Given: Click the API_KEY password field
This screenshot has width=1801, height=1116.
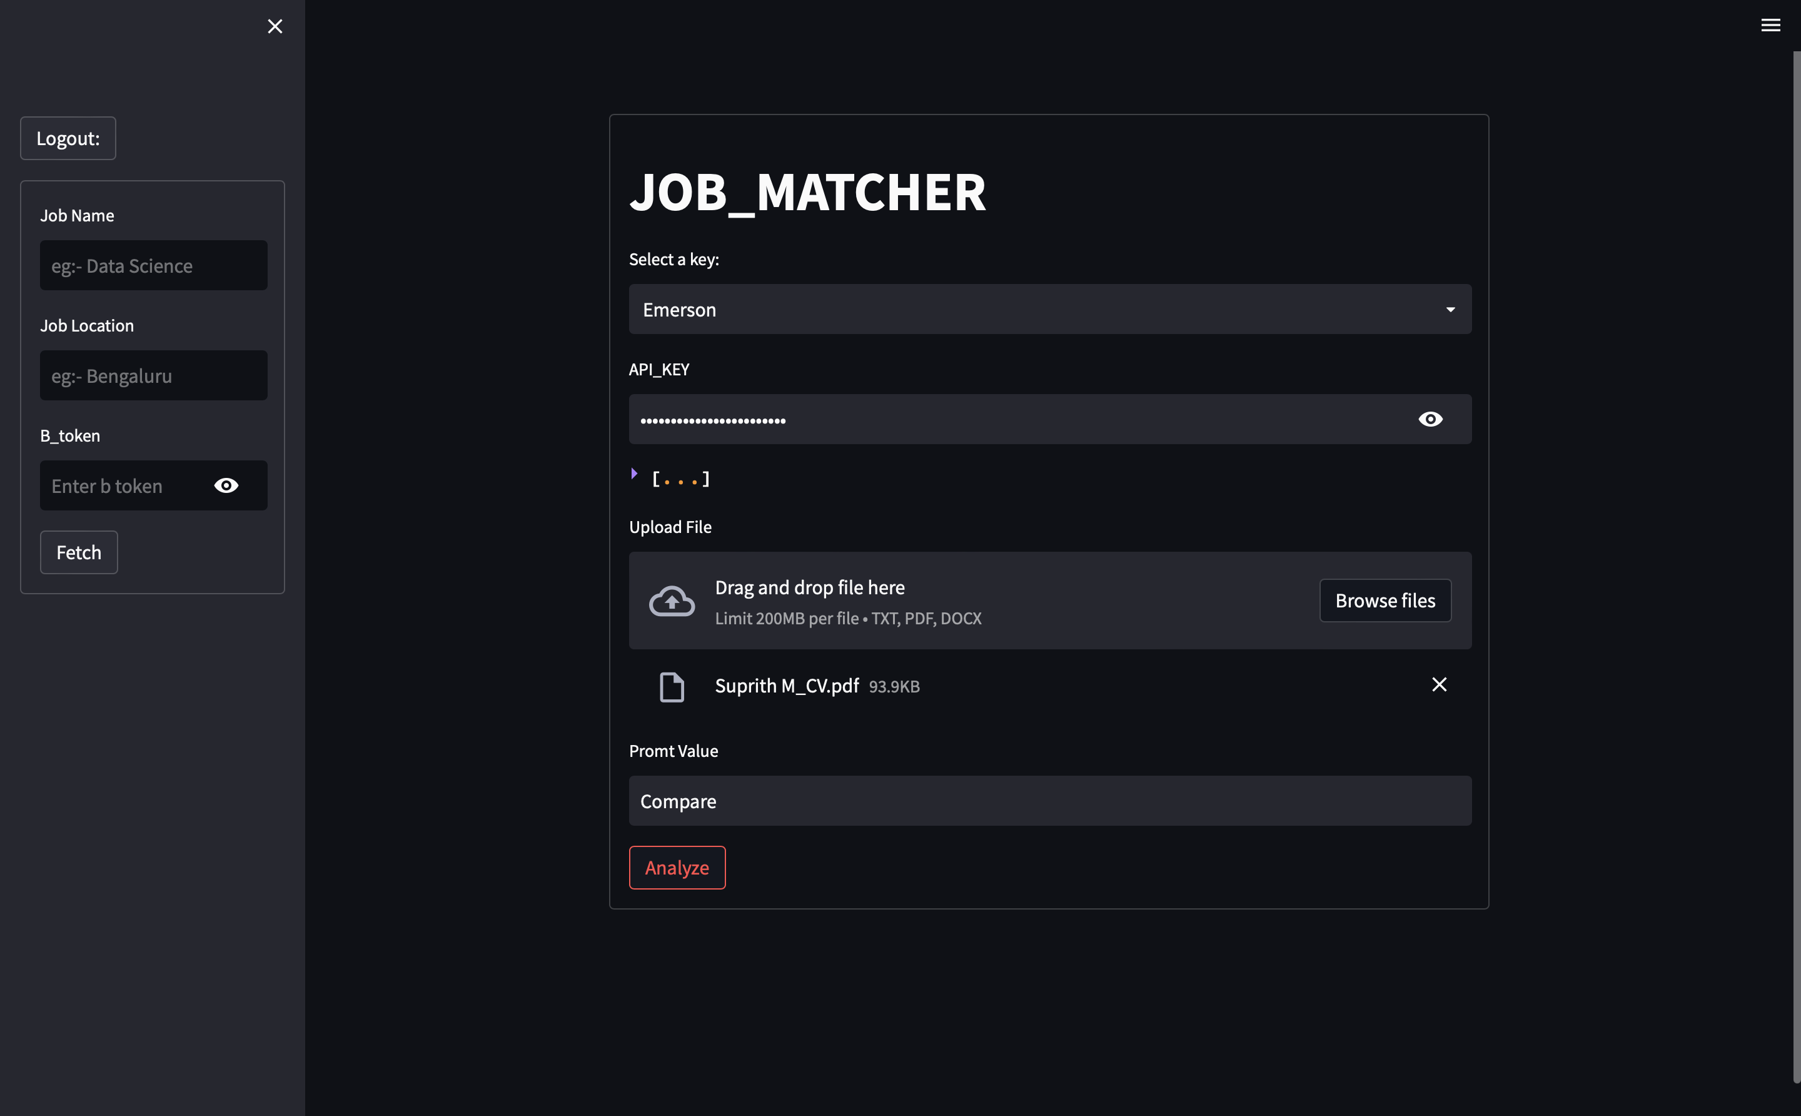Looking at the screenshot, I should [1018, 419].
